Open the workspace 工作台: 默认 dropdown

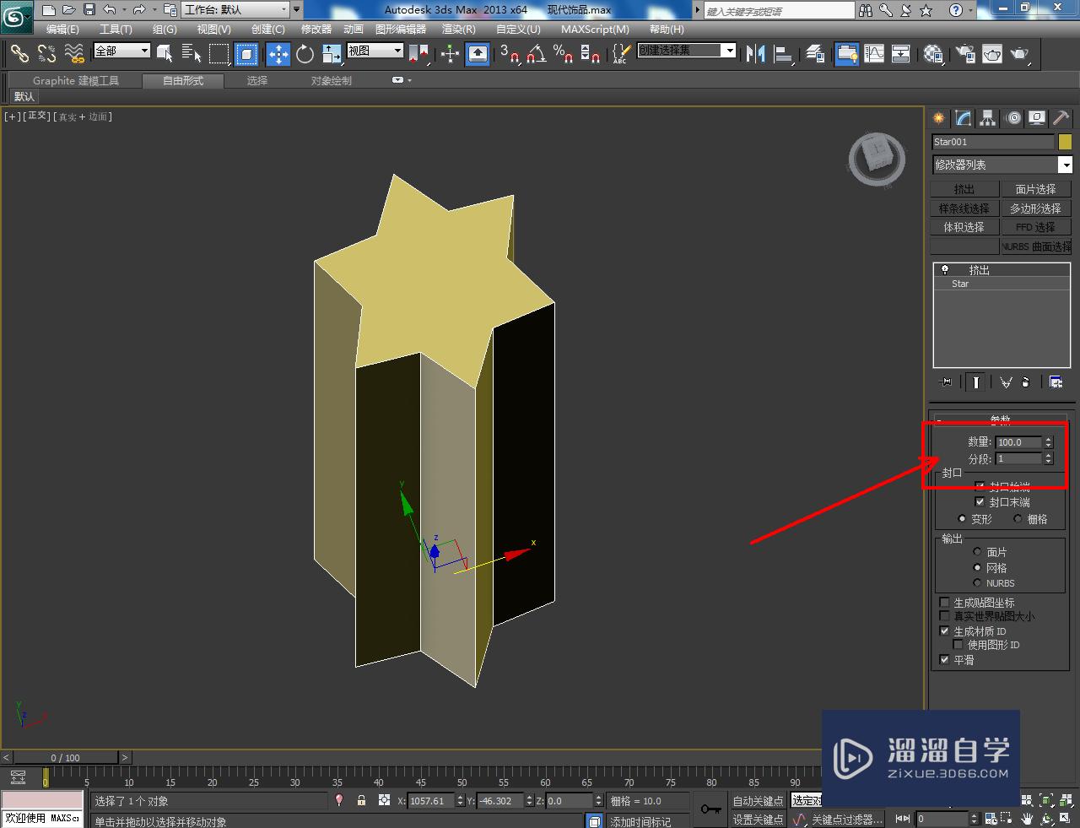(x=236, y=10)
